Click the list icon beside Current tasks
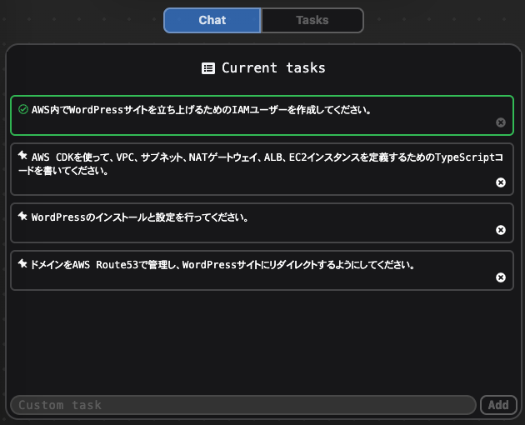The width and height of the screenshot is (525, 425). tap(208, 68)
